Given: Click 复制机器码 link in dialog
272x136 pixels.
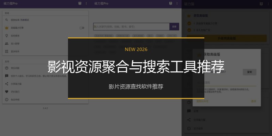Looking at the screenshot, I should (x=202, y=101).
